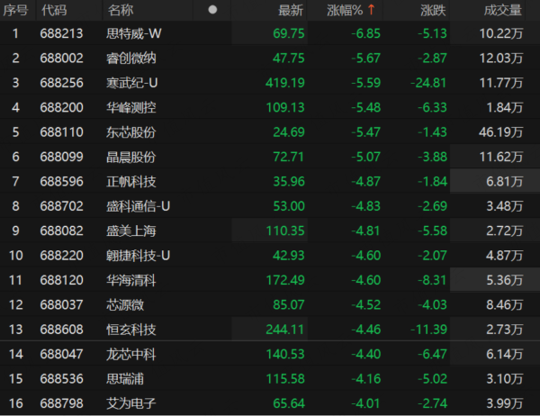Sort by 涨幅% column header
Screen dimensions: 540x416
(x=345, y=10)
